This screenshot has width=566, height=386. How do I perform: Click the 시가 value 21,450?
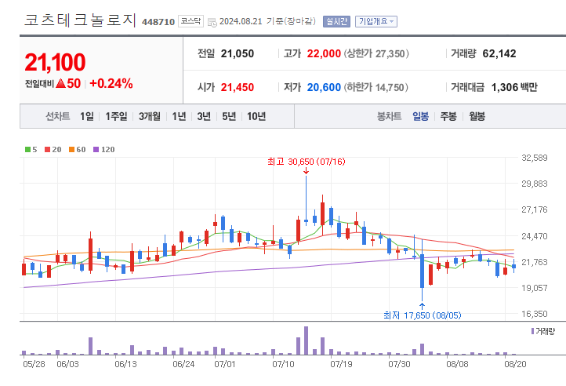[238, 87]
